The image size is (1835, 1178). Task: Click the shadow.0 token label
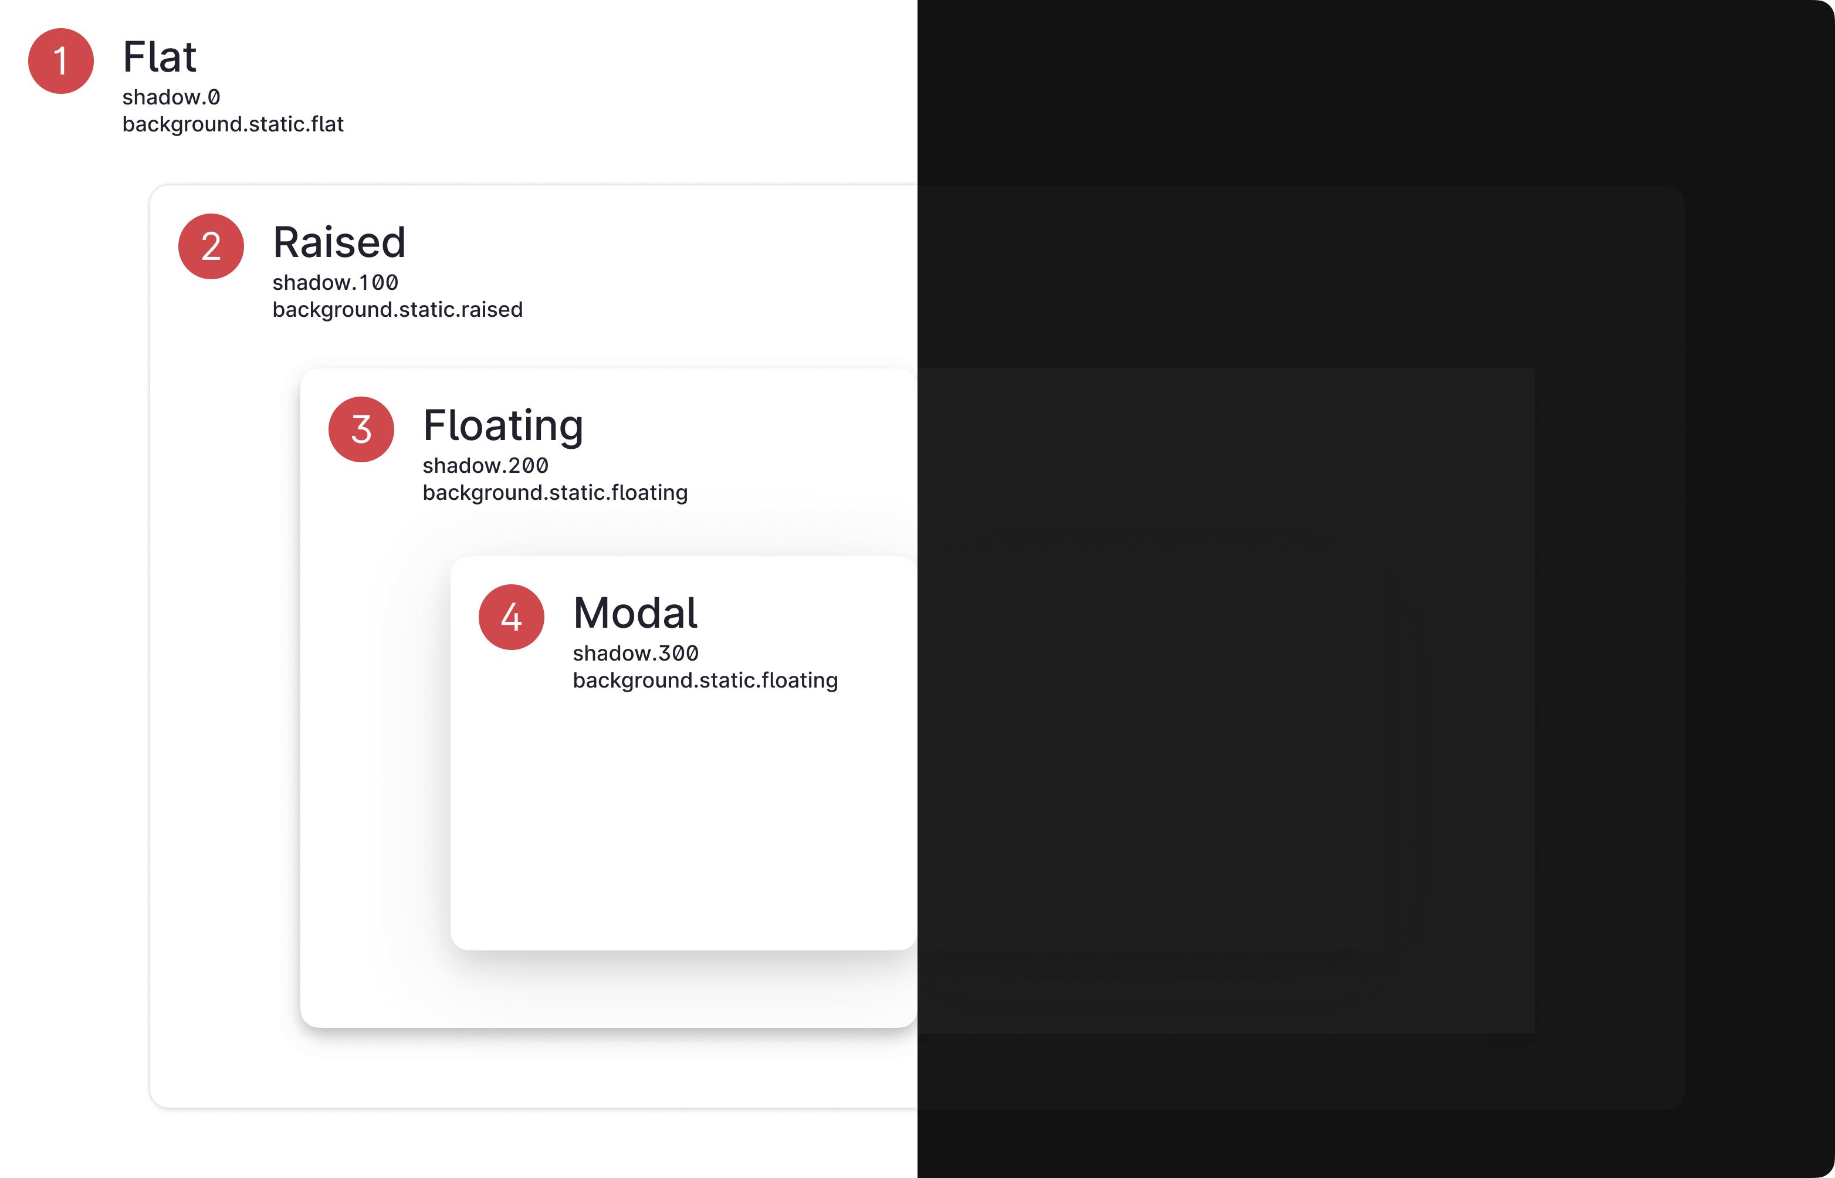point(171,97)
